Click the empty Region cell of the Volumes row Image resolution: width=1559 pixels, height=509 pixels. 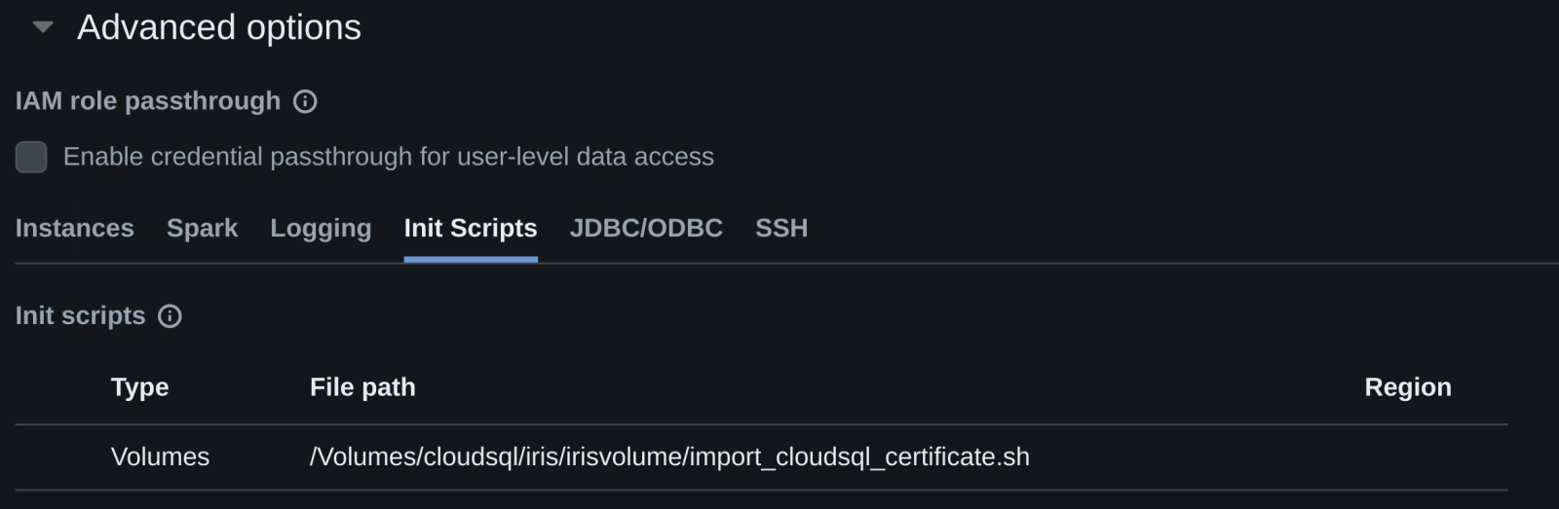tap(1408, 456)
